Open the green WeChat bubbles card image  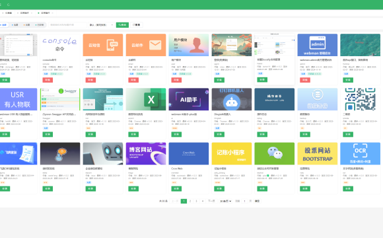click(x=274, y=153)
